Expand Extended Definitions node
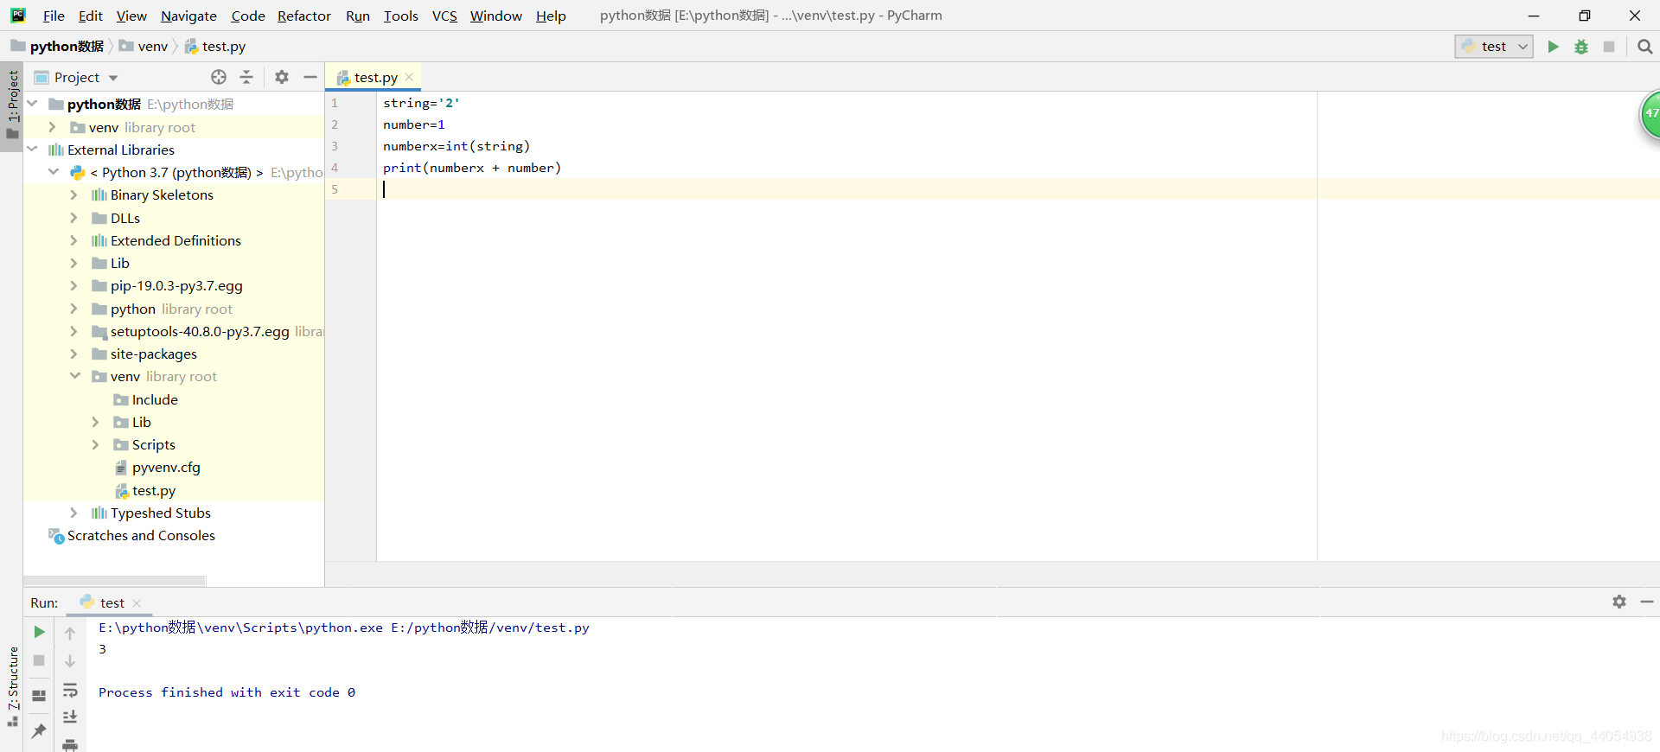1660x752 pixels. coord(74,240)
